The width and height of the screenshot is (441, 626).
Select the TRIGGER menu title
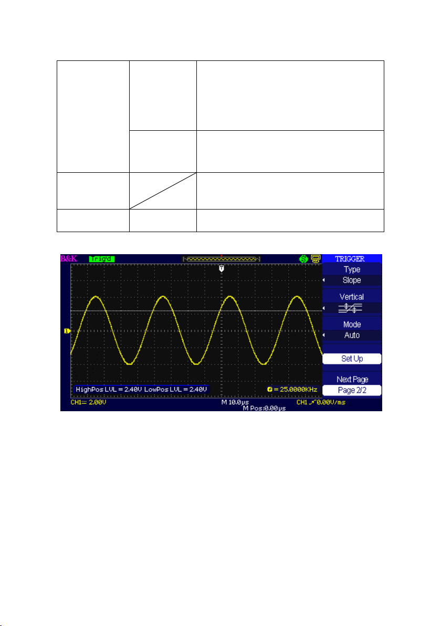tap(350, 259)
